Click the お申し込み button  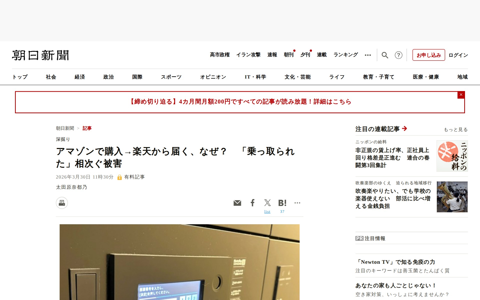428,55
